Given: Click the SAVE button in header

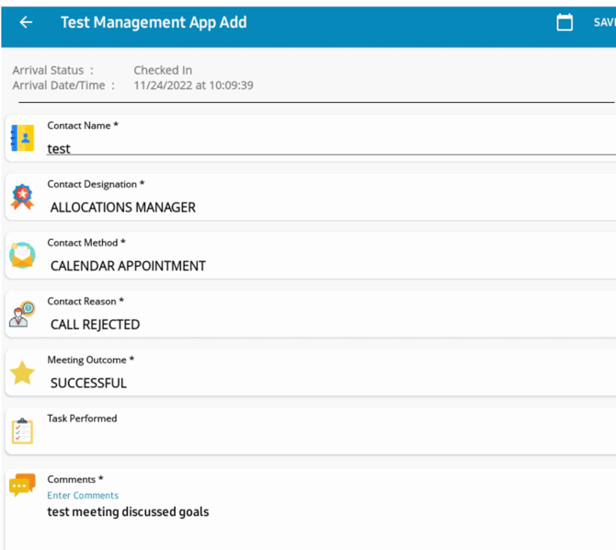Looking at the screenshot, I should coord(604,22).
